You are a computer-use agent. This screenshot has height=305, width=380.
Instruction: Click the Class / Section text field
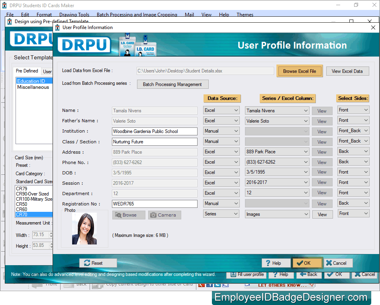[155, 142]
